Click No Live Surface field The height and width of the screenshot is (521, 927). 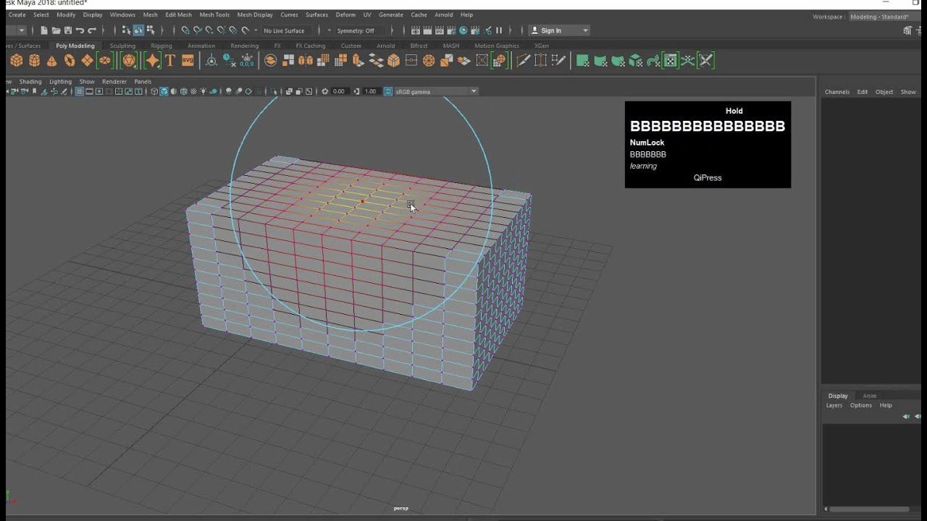[284, 30]
